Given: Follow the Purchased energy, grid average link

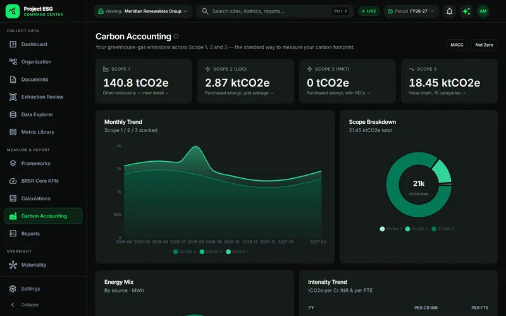Looking at the screenshot, I should [x=239, y=93].
